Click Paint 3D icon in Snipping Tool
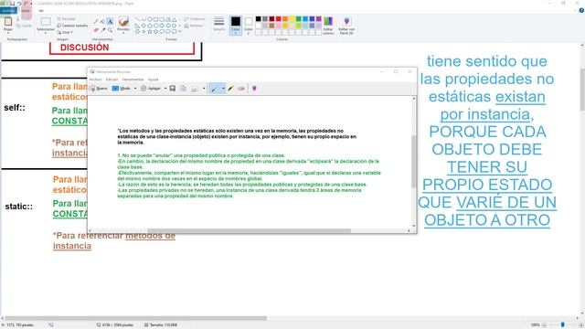 pos(254,89)
